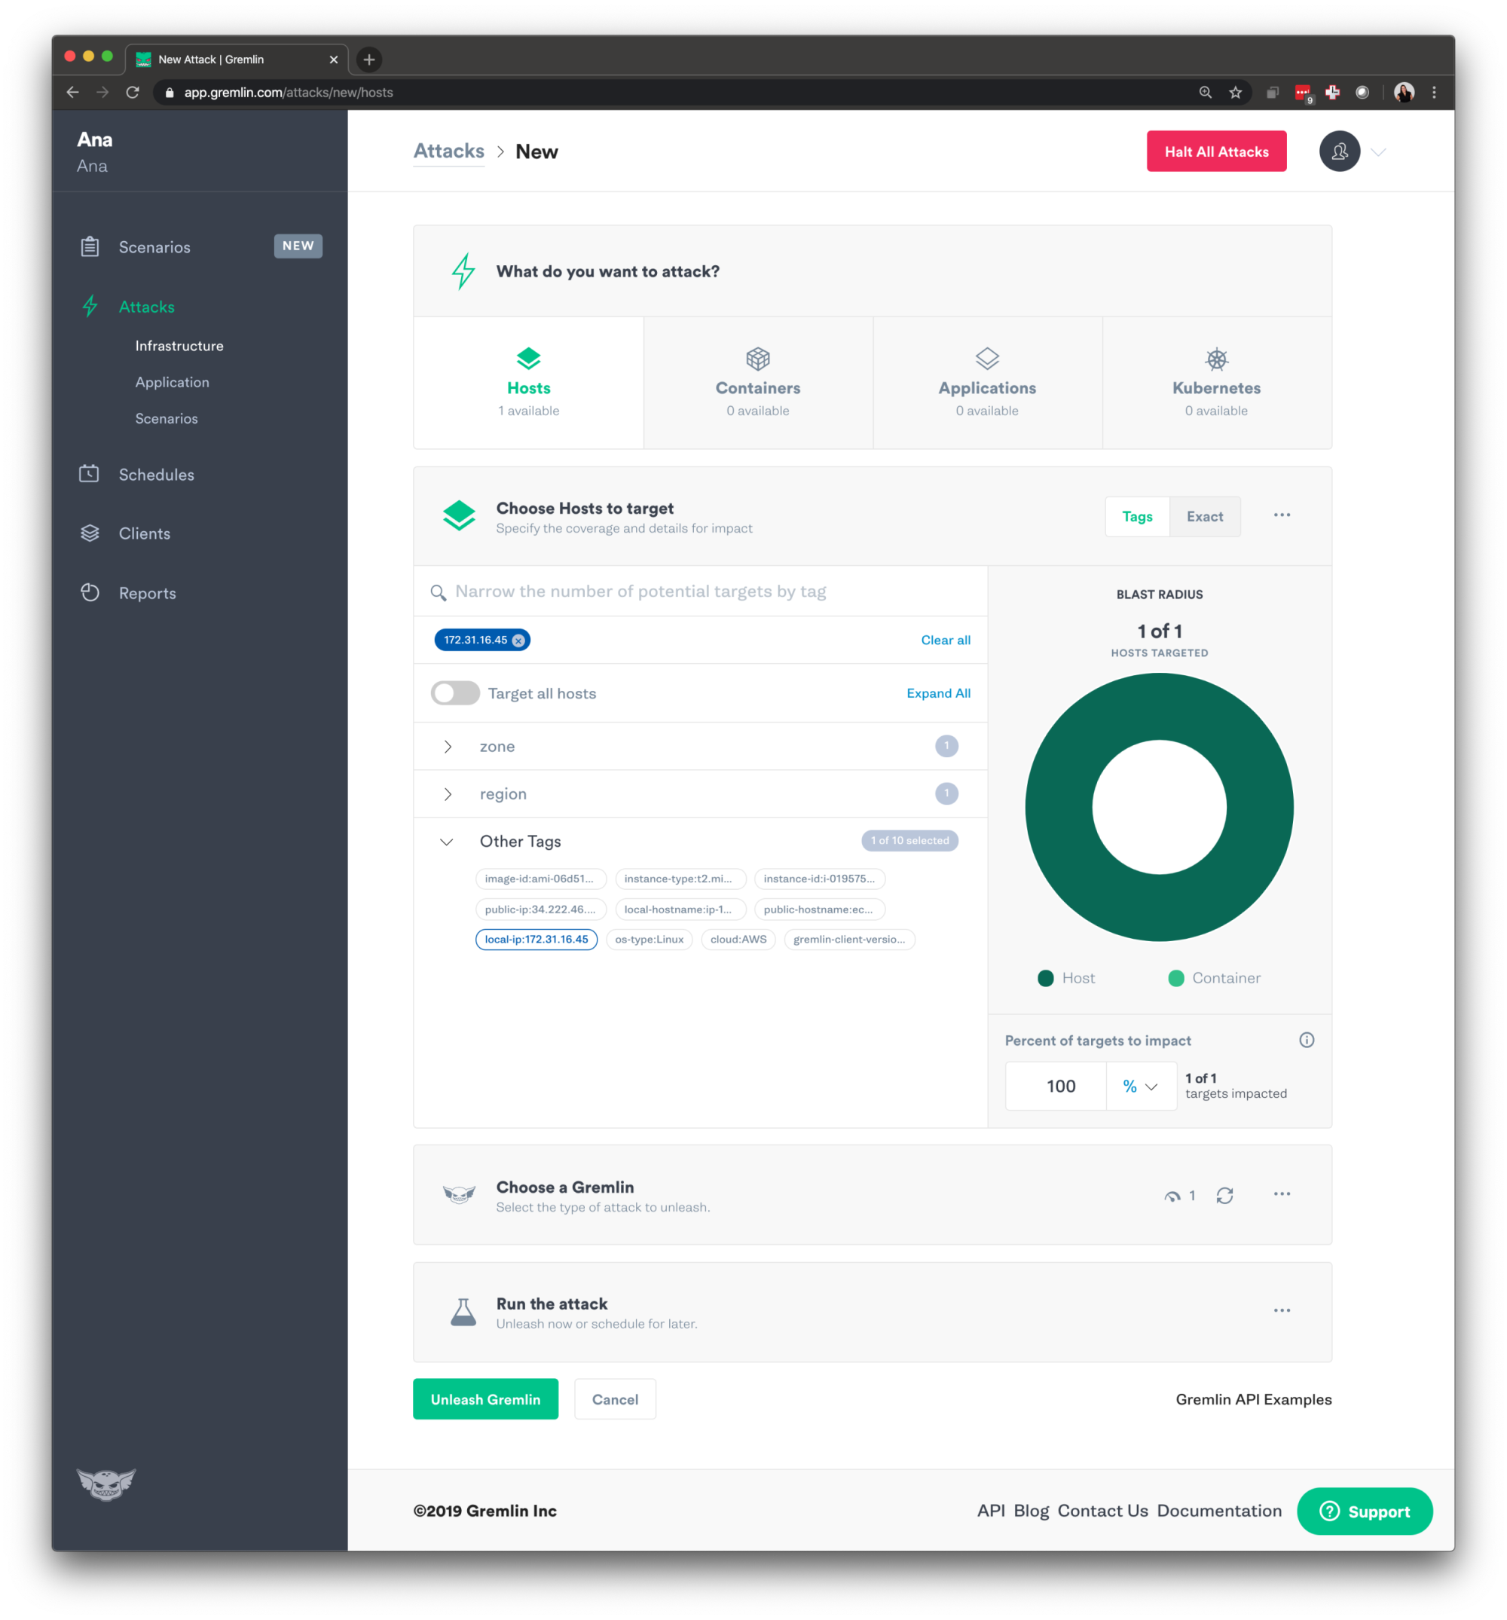The image size is (1507, 1620).
Task: Open the Reports chart icon
Action: (x=90, y=592)
